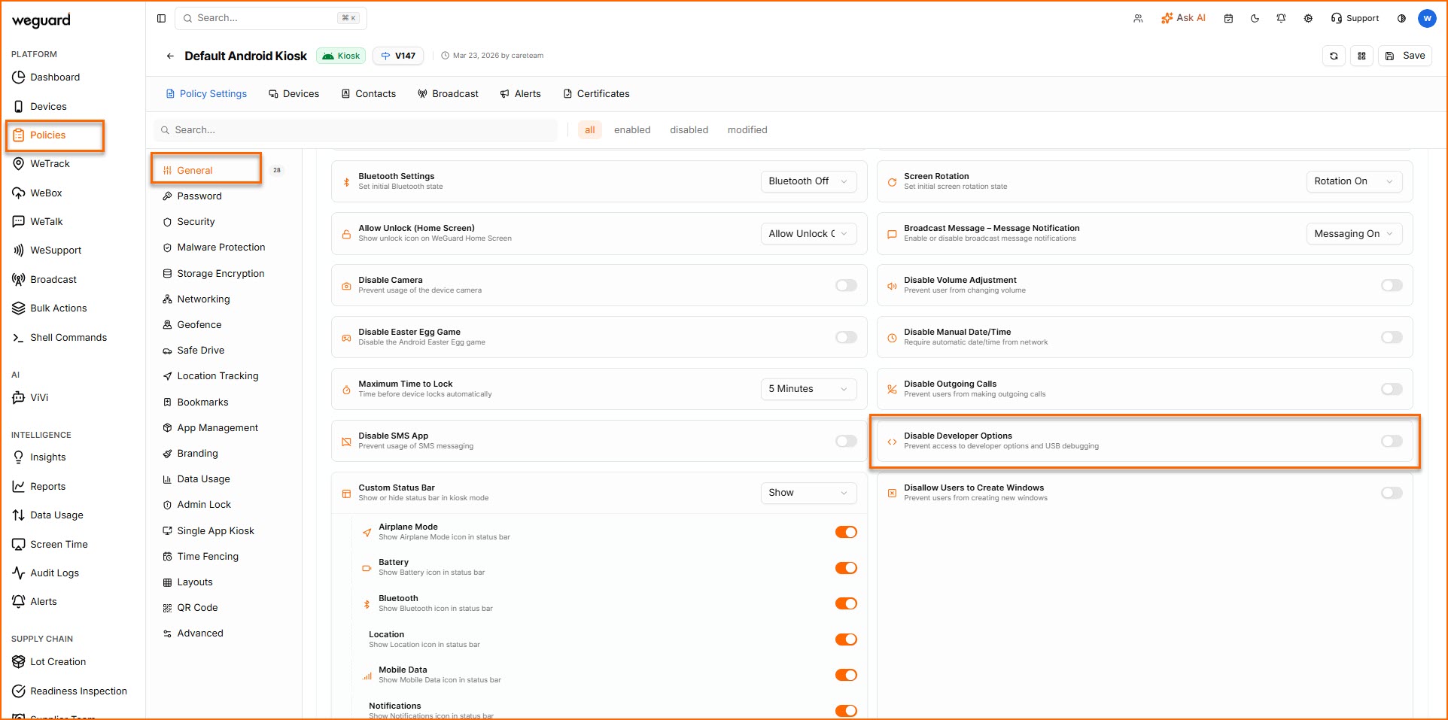Click the Ask AI button

tap(1183, 18)
